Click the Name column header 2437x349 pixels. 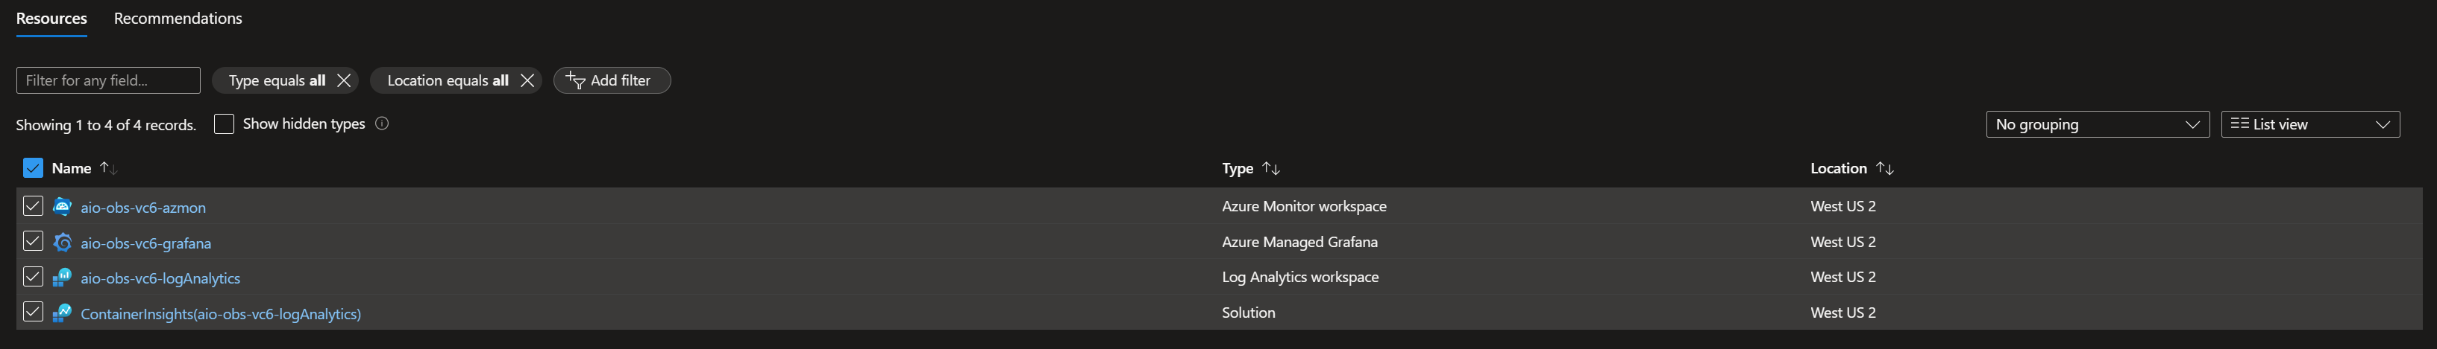(x=71, y=168)
